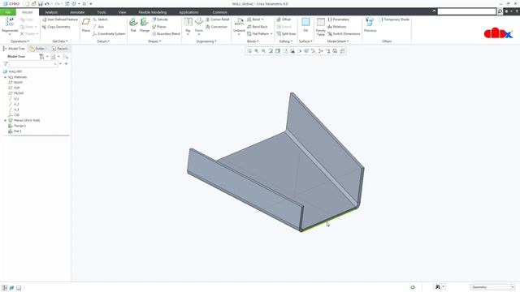520x292 pixels.
Task: Click the Form tool
Action: [199, 23]
